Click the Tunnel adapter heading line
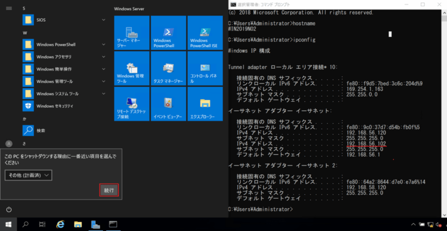Image resolution: width=447 pixels, height=231 pixels. point(283,67)
